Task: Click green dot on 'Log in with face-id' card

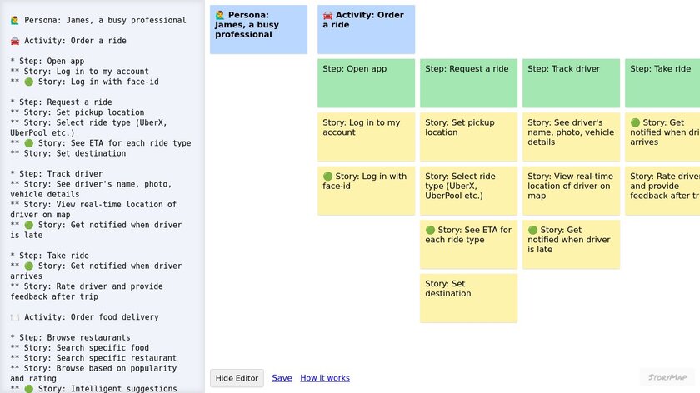Action: (x=327, y=177)
